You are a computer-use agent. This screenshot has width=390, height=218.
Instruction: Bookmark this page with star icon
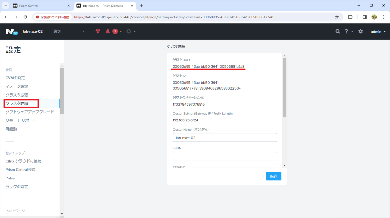coord(337,17)
